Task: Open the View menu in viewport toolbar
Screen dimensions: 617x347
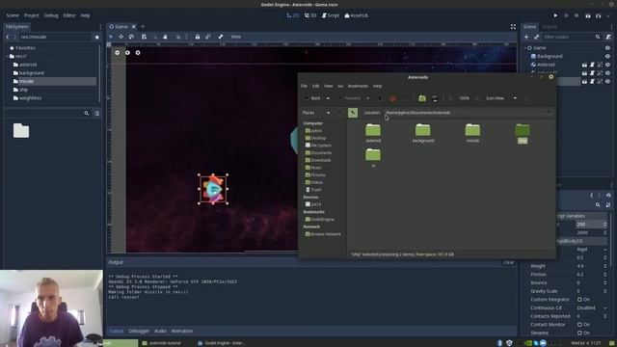Action: pos(235,37)
